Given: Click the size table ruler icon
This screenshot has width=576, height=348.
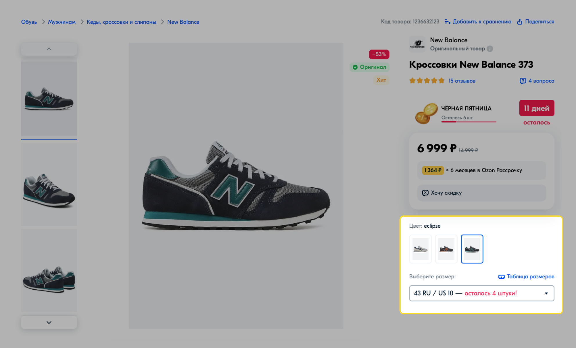Looking at the screenshot, I should [501, 277].
